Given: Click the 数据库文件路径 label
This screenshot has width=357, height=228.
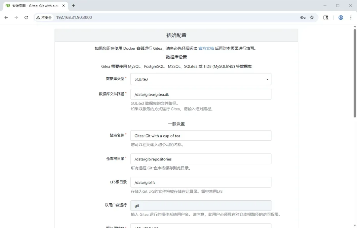Looking at the screenshot, I should pos(112,94).
